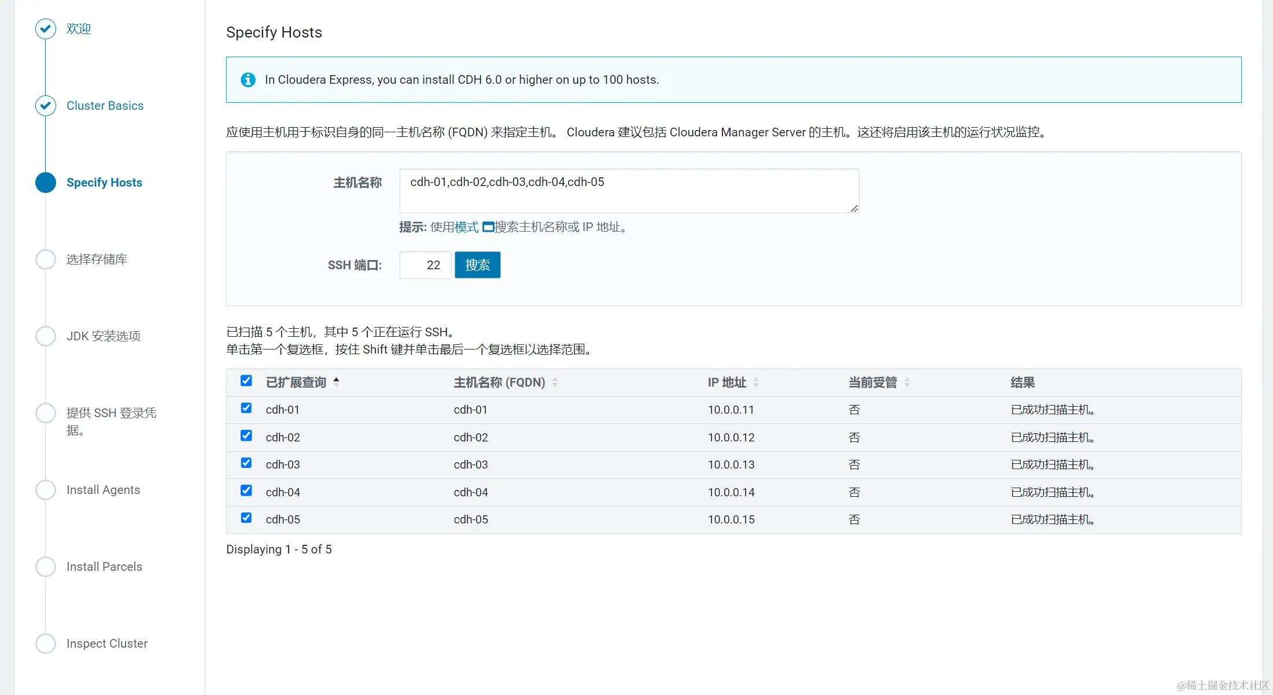Click the 选择存储库 step circle

point(46,259)
